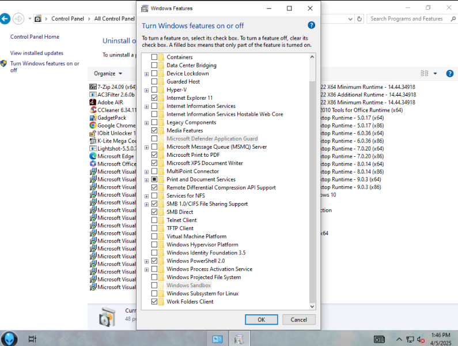The width and height of the screenshot is (458, 346).
Task: Refresh the Programs and Features list
Action: (359, 19)
